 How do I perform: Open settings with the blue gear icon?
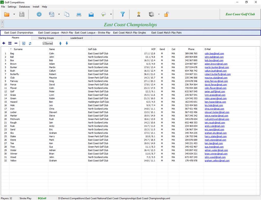(x=39, y=14)
